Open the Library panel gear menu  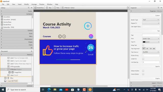[x=32, y=8]
